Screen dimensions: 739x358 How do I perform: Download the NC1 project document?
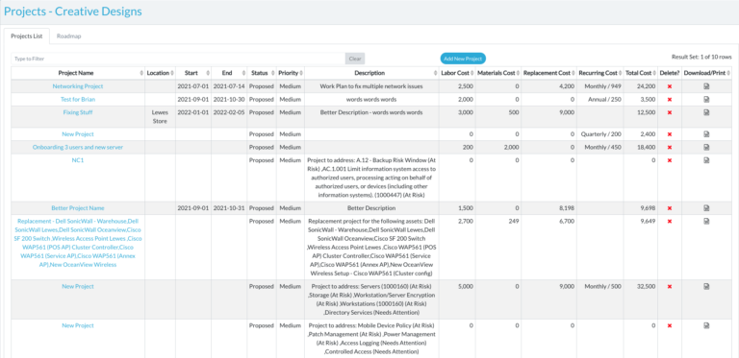click(706, 160)
